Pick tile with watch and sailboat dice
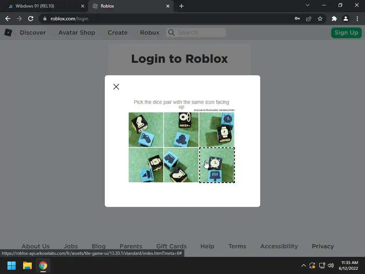This screenshot has width=365, height=274. (x=146, y=165)
